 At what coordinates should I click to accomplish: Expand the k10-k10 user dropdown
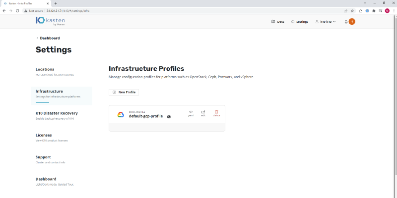point(326,22)
